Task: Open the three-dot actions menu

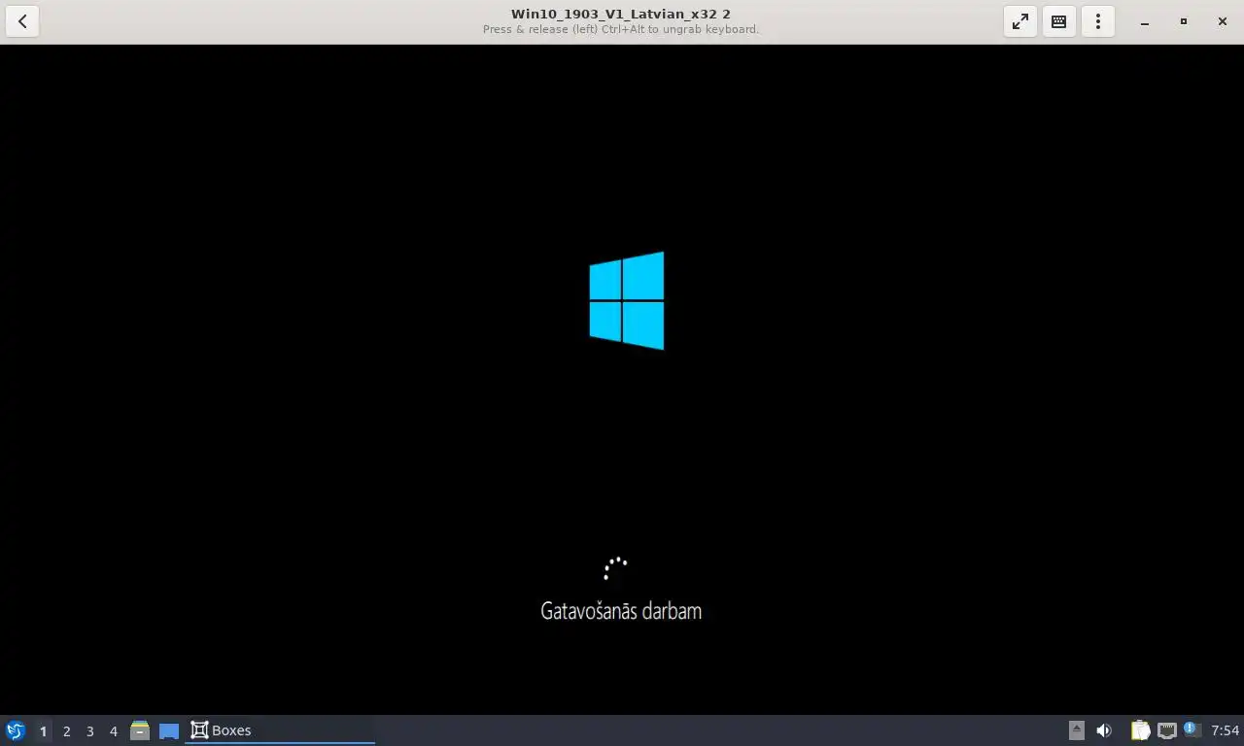Action: (x=1098, y=21)
